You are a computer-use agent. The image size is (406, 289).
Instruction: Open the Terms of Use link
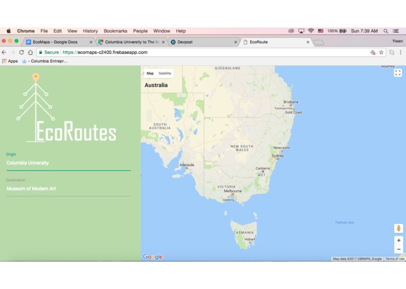point(394,259)
